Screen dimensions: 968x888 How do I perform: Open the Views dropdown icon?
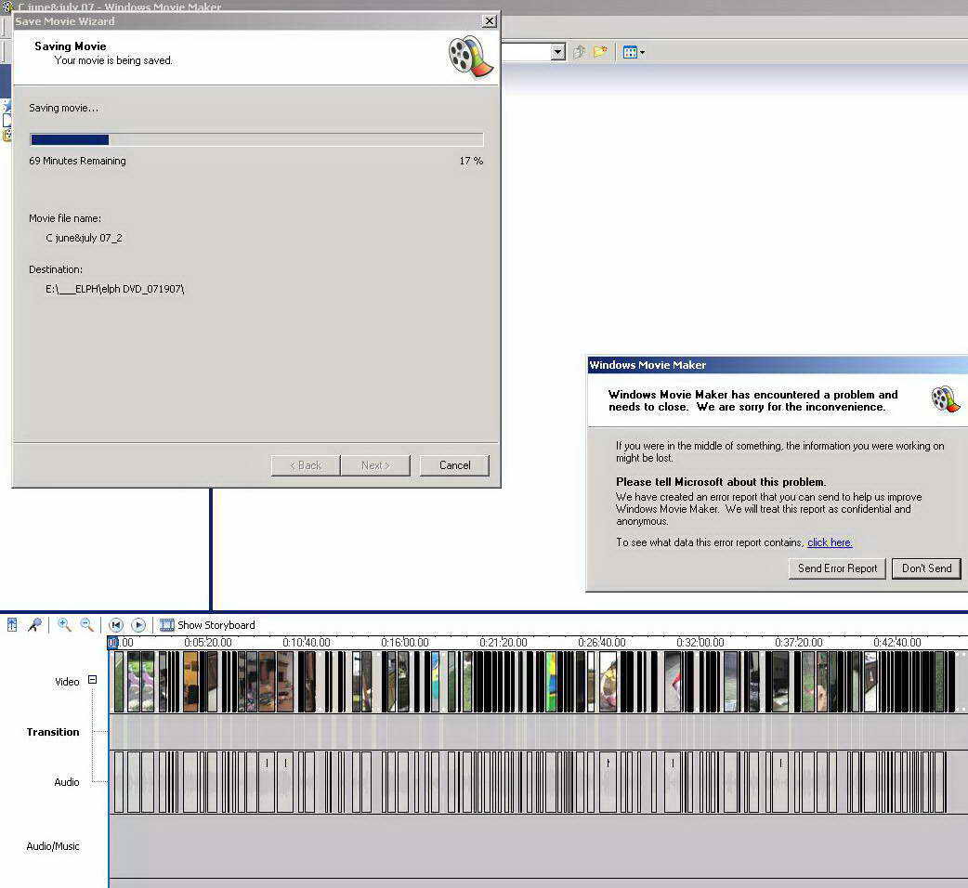coord(634,52)
